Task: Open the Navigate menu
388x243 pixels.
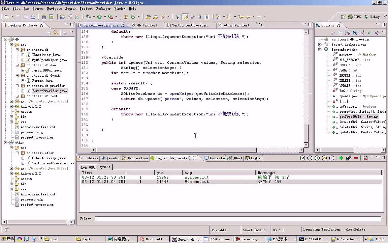Action: (x=55, y=8)
